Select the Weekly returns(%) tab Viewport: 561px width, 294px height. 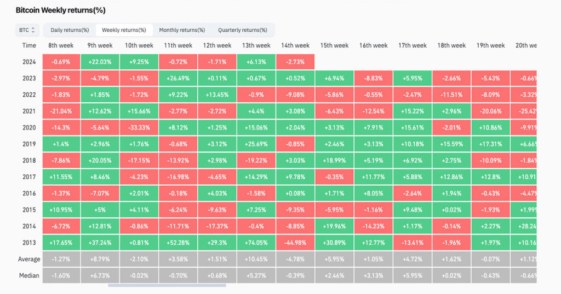coord(124,30)
